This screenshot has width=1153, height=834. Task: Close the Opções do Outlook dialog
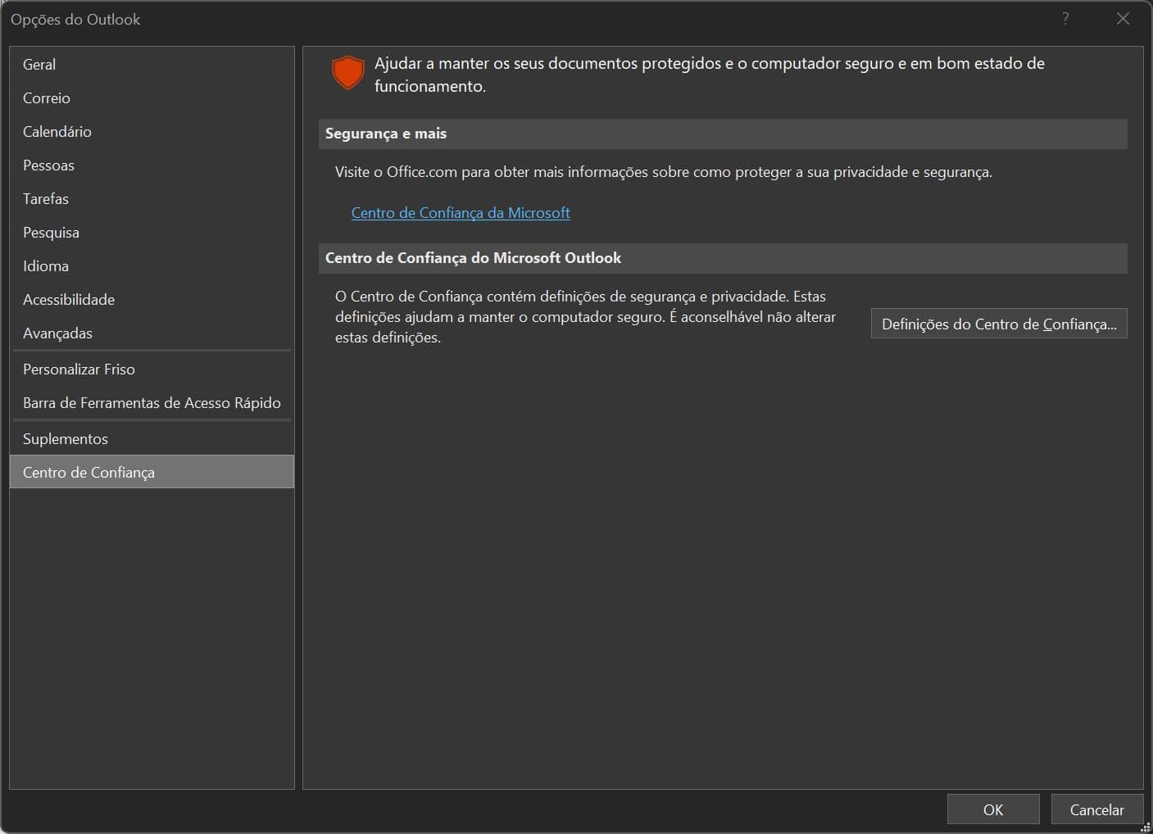pyautogui.click(x=1123, y=19)
